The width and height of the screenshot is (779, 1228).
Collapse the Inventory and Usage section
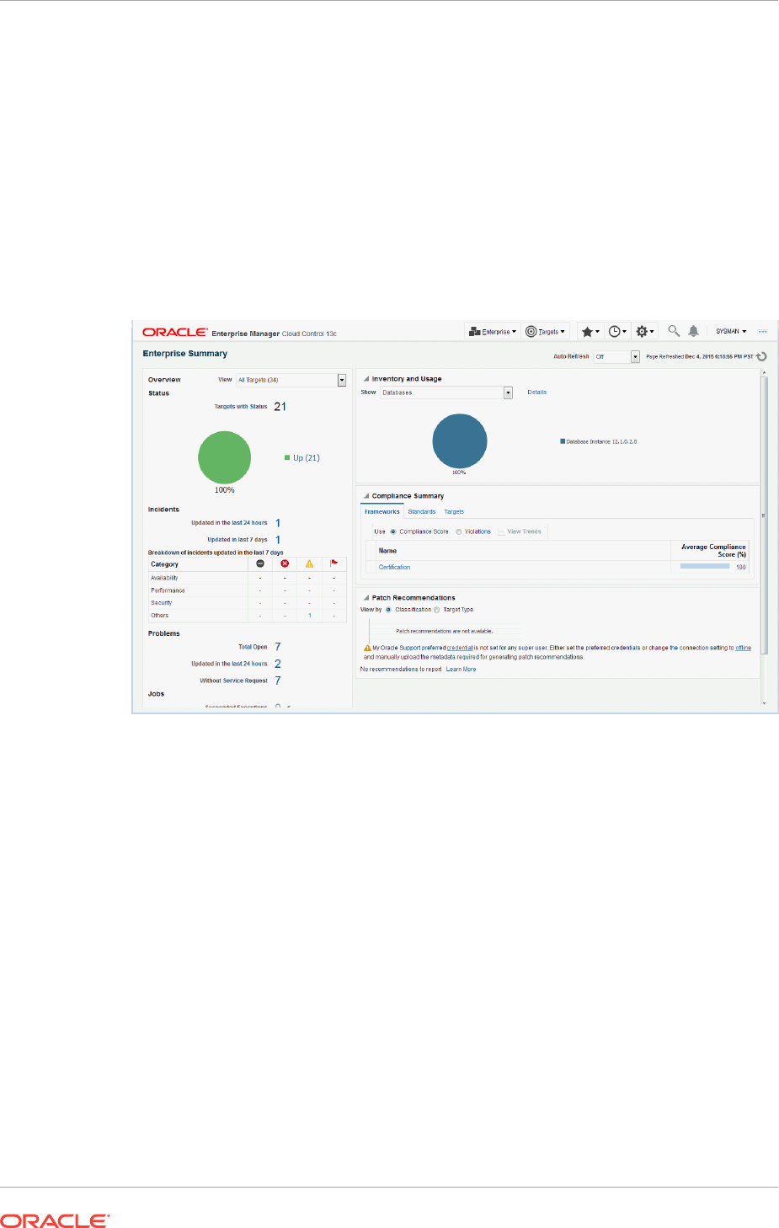(x=366, y=379)
